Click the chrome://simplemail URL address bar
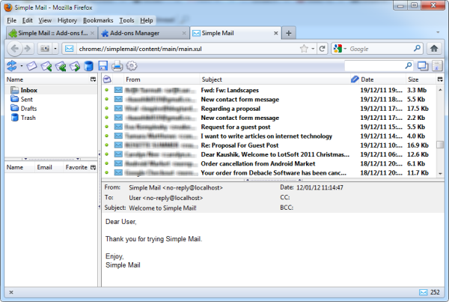This screenshot has width=449, height=302. 188,49
